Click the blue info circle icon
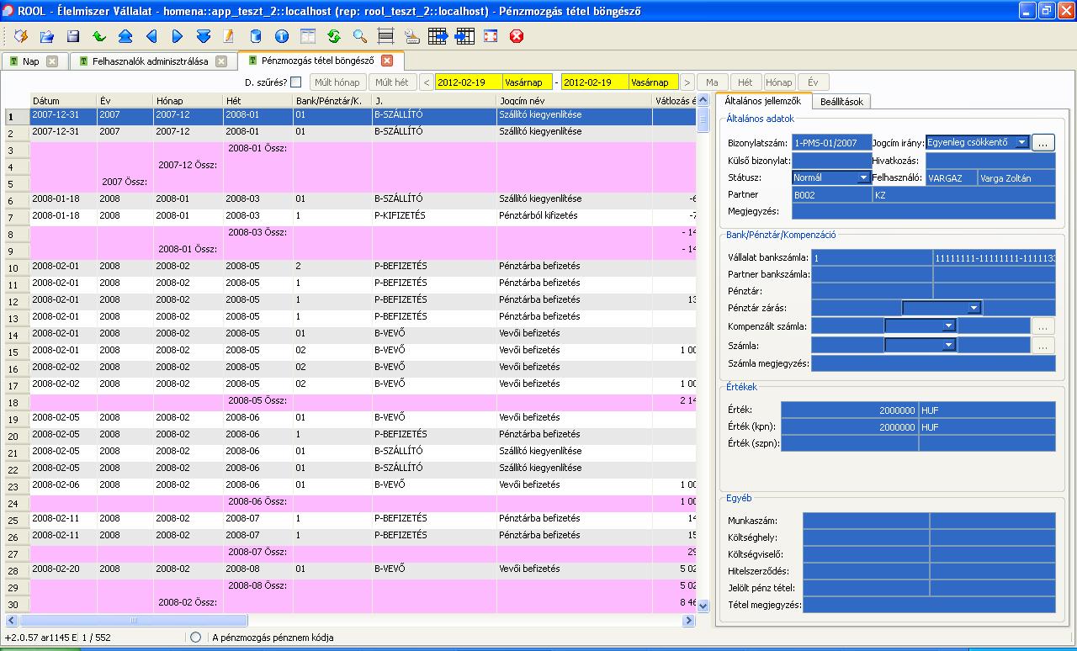1077x651 pixels. point(281,36)
